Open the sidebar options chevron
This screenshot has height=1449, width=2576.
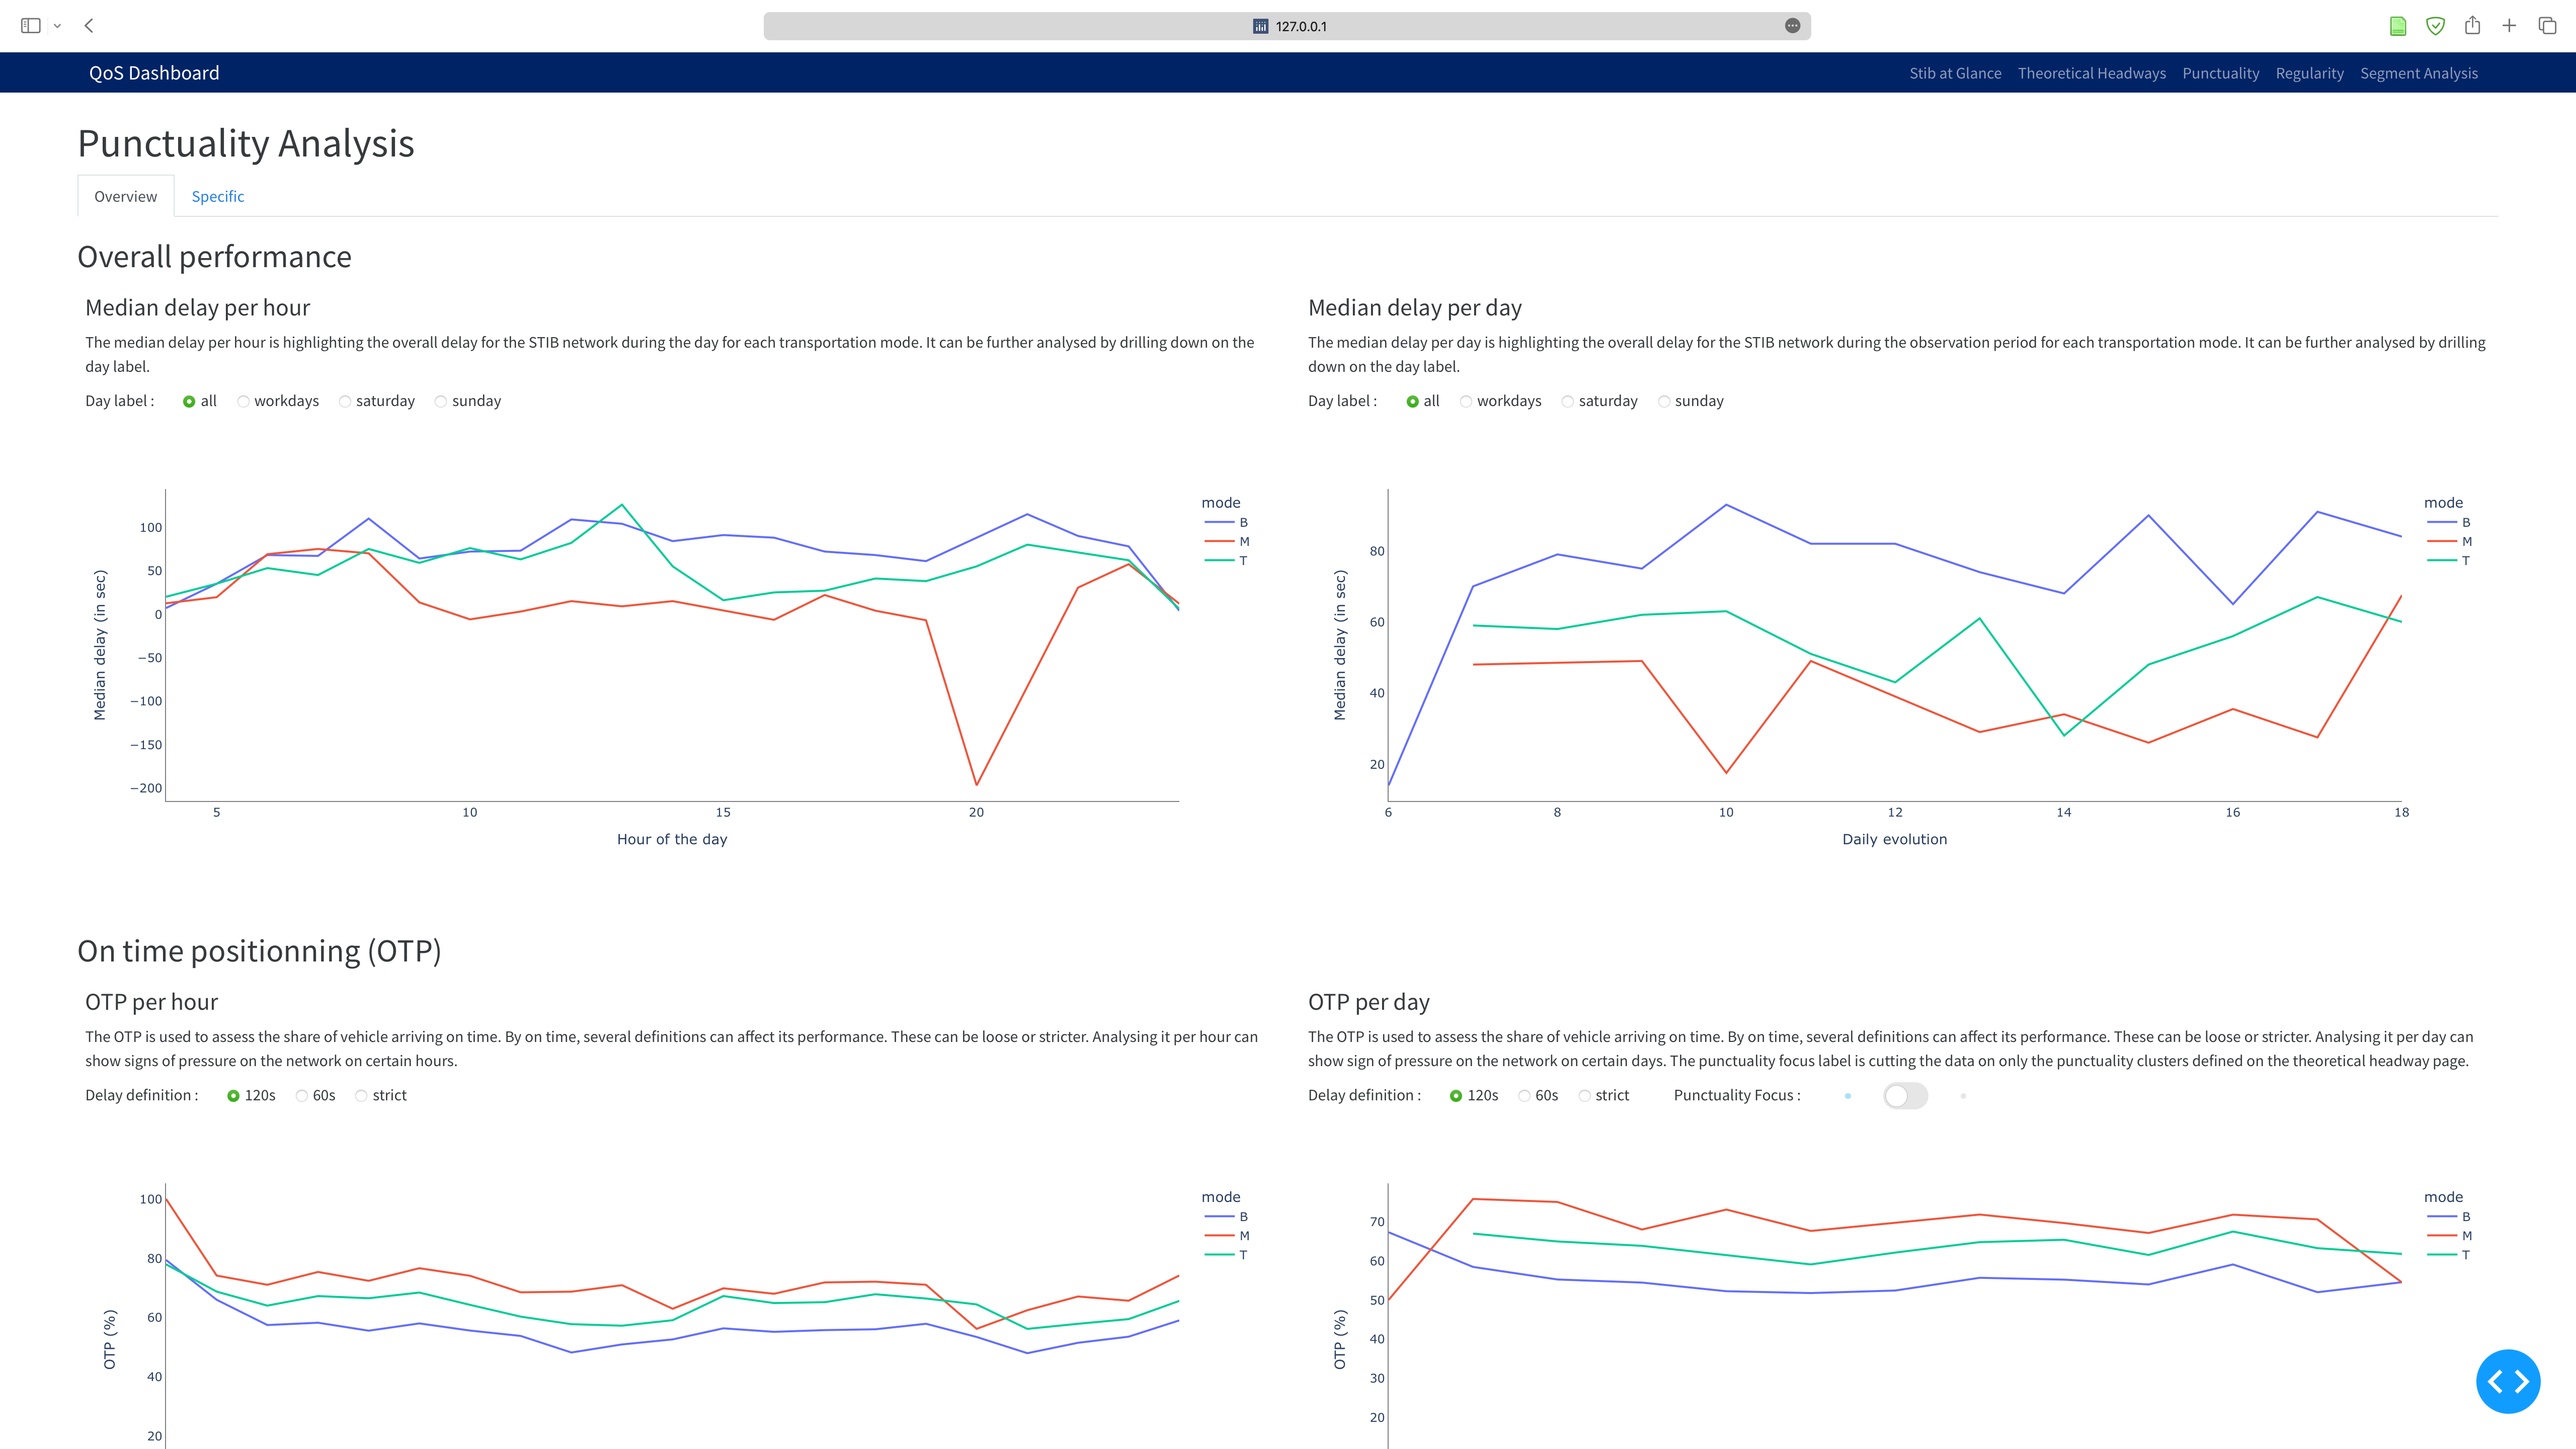(x=57, y=26)
